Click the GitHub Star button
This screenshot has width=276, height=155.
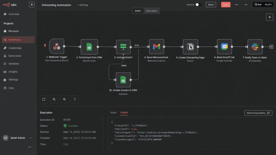coord(263,4)
